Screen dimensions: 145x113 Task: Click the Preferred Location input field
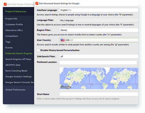click(98, 62)
